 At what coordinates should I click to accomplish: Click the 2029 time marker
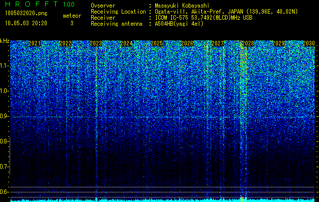[278, 43]
